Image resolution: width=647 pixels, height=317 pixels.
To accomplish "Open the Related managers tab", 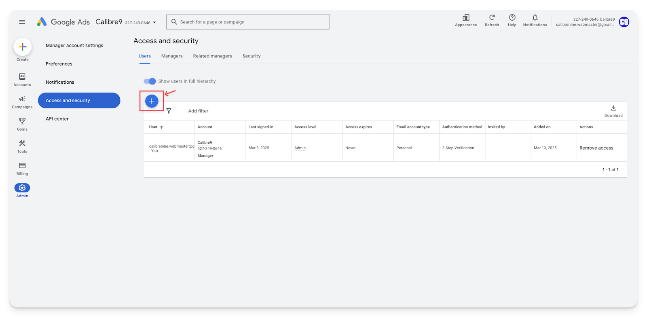I will point(212,56).
